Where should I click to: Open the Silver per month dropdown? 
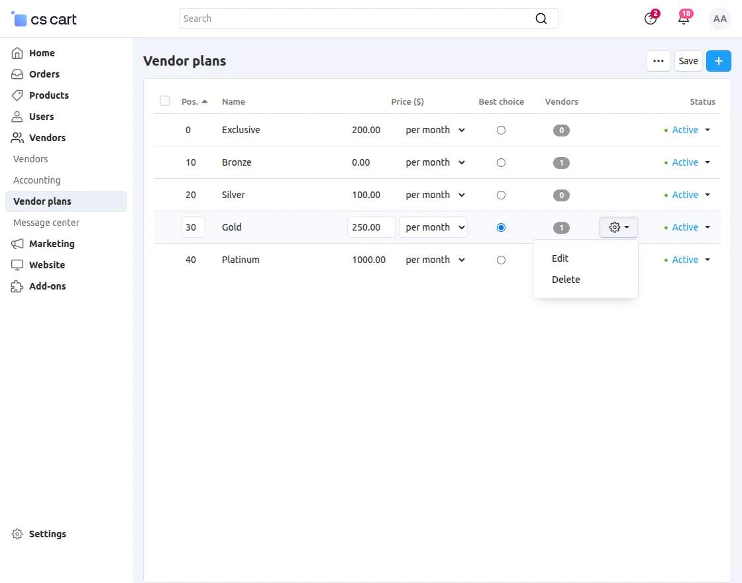click(435, 195)
